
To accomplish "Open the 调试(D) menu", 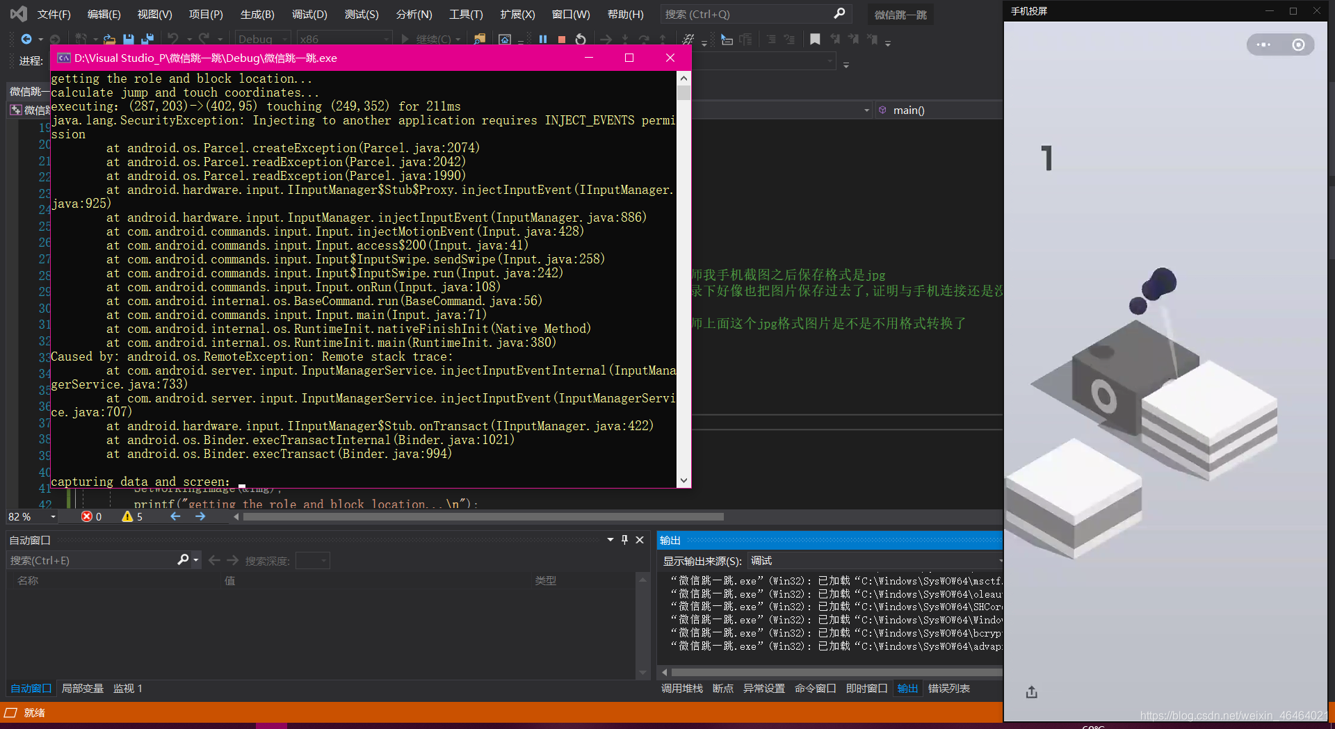I will pos(309,14).
